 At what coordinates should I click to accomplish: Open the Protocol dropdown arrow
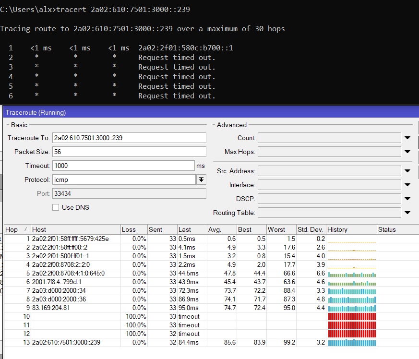point(202,179)
